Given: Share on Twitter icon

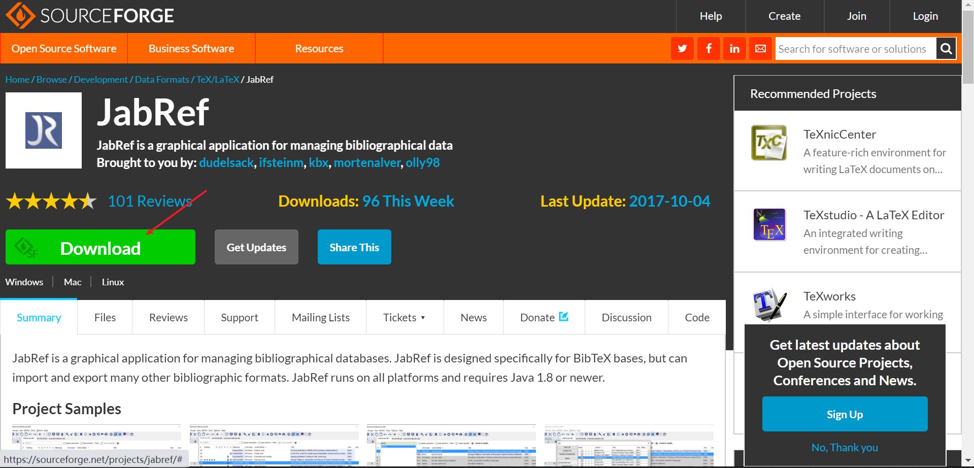Looking at the screenshot, I should pos(682,49).
